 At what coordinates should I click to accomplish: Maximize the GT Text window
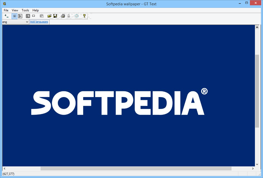[247, 3]
